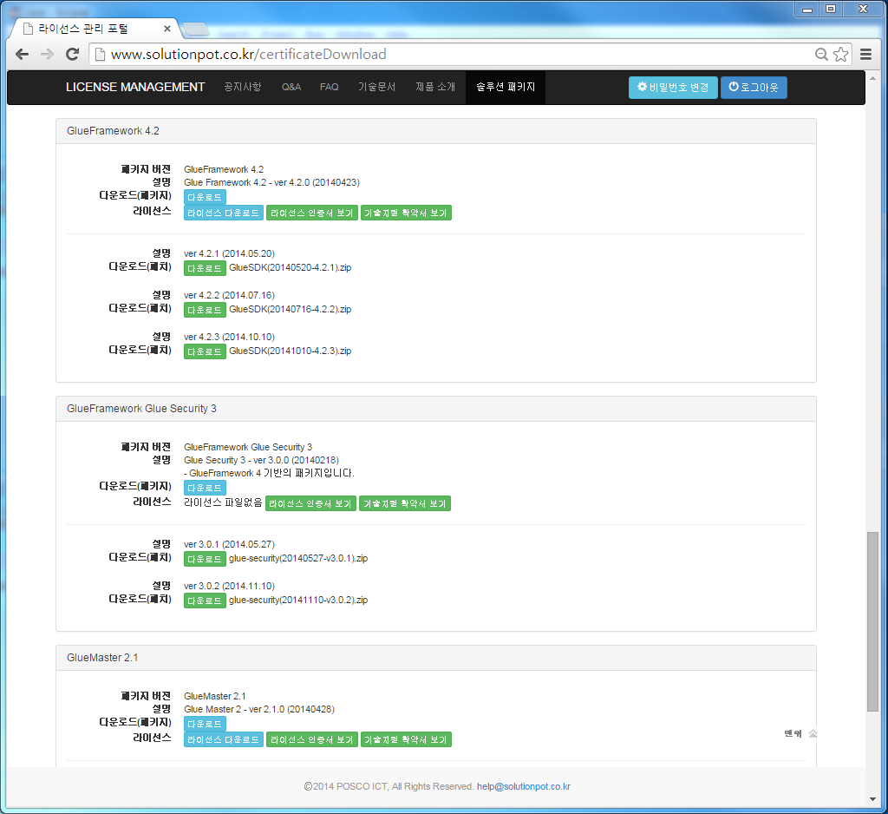
Task: Click the text Glue Master 2 - ver 2.1.0 (20140428)
Action: (259, 709)
